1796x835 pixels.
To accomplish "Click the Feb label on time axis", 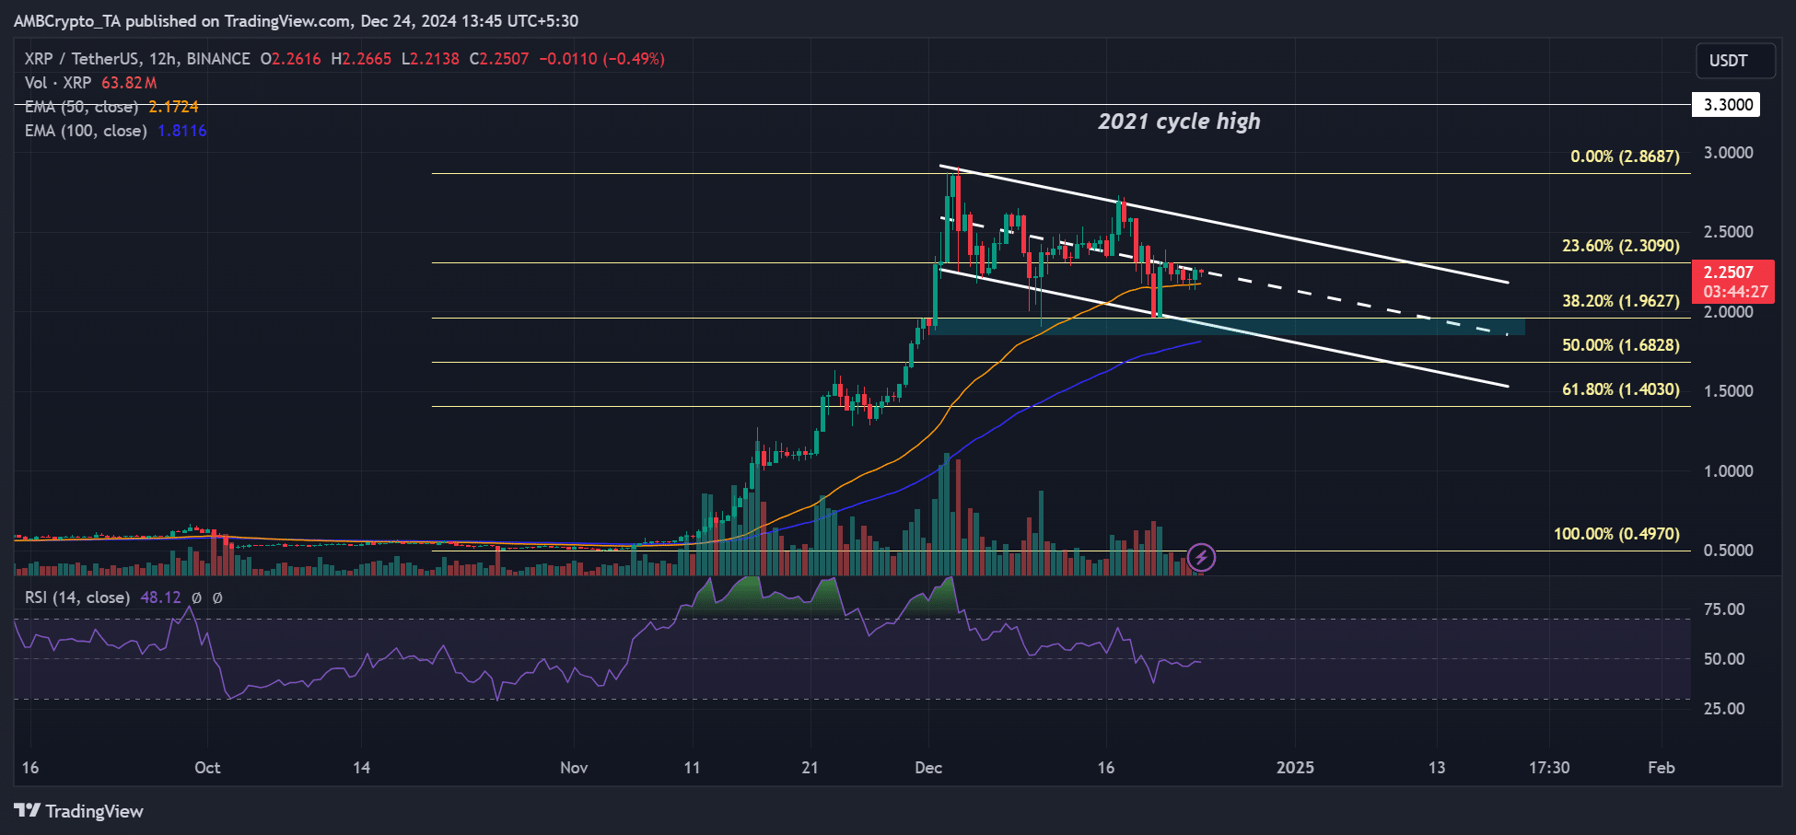I will (x=1662, y=768).
